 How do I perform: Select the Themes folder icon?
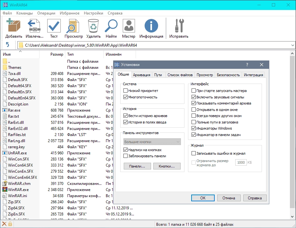[5, 68]
